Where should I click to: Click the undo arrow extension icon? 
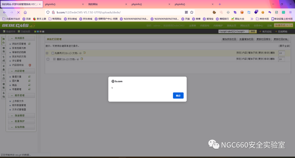pos(270,12)
